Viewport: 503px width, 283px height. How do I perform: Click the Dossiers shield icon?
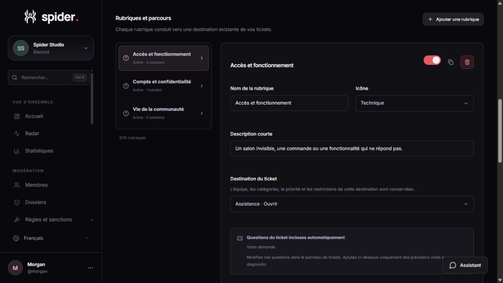[17, 202]
